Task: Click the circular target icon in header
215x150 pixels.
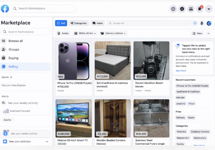Action: coord(173,9)
